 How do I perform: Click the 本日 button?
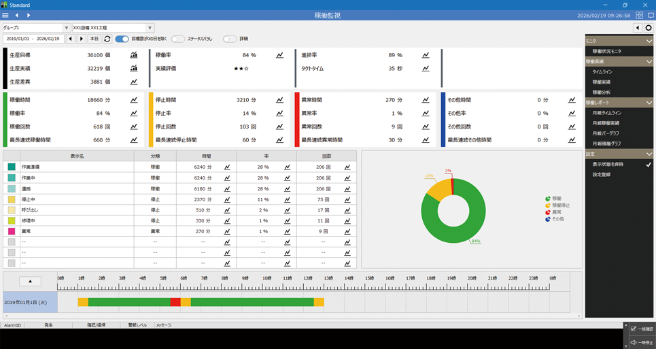click(94, 39)
